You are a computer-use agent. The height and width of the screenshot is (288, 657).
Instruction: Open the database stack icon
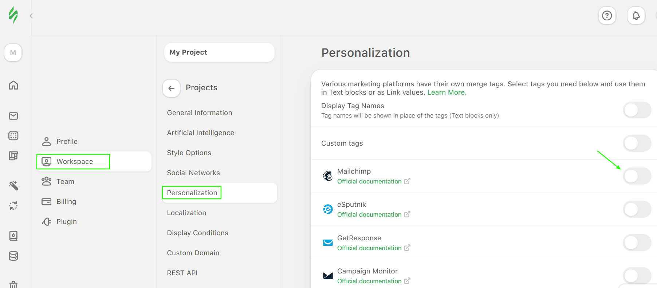pos(13,256)
